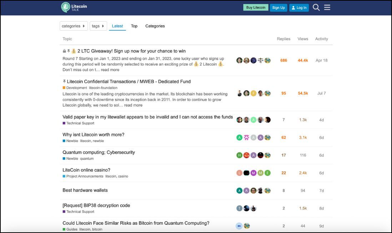Click second avatar in Could Litecoin Face row
The height and width of the screenshot is (233, 392).
pos(247,226)
